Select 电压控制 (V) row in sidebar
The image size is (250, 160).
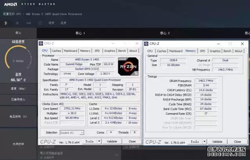(x=18, y=117)
